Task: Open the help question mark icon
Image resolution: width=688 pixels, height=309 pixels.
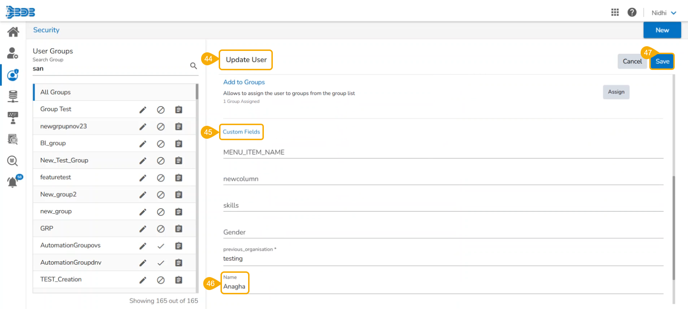Action: pos(632,13)
